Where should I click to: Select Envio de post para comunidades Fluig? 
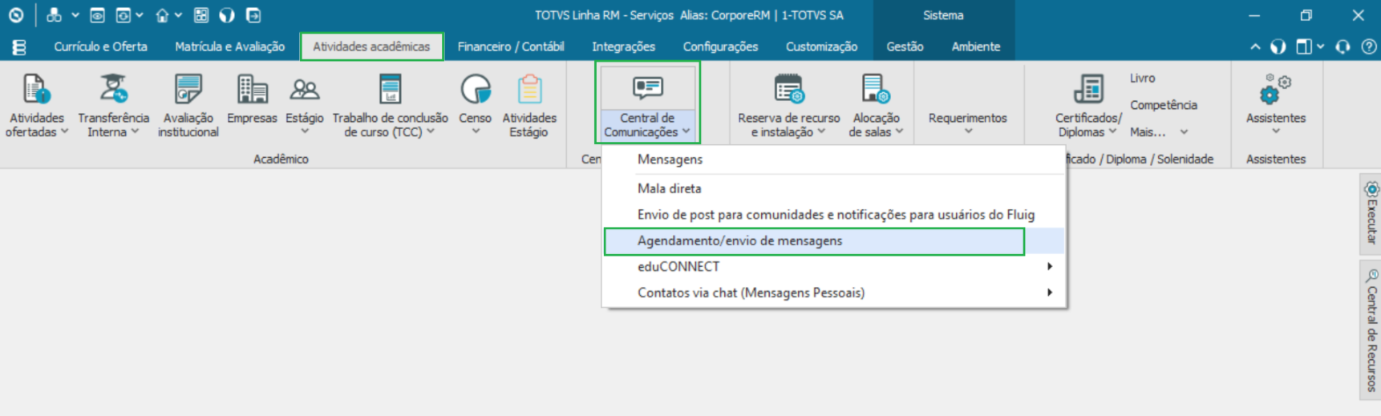click(834, 215)
